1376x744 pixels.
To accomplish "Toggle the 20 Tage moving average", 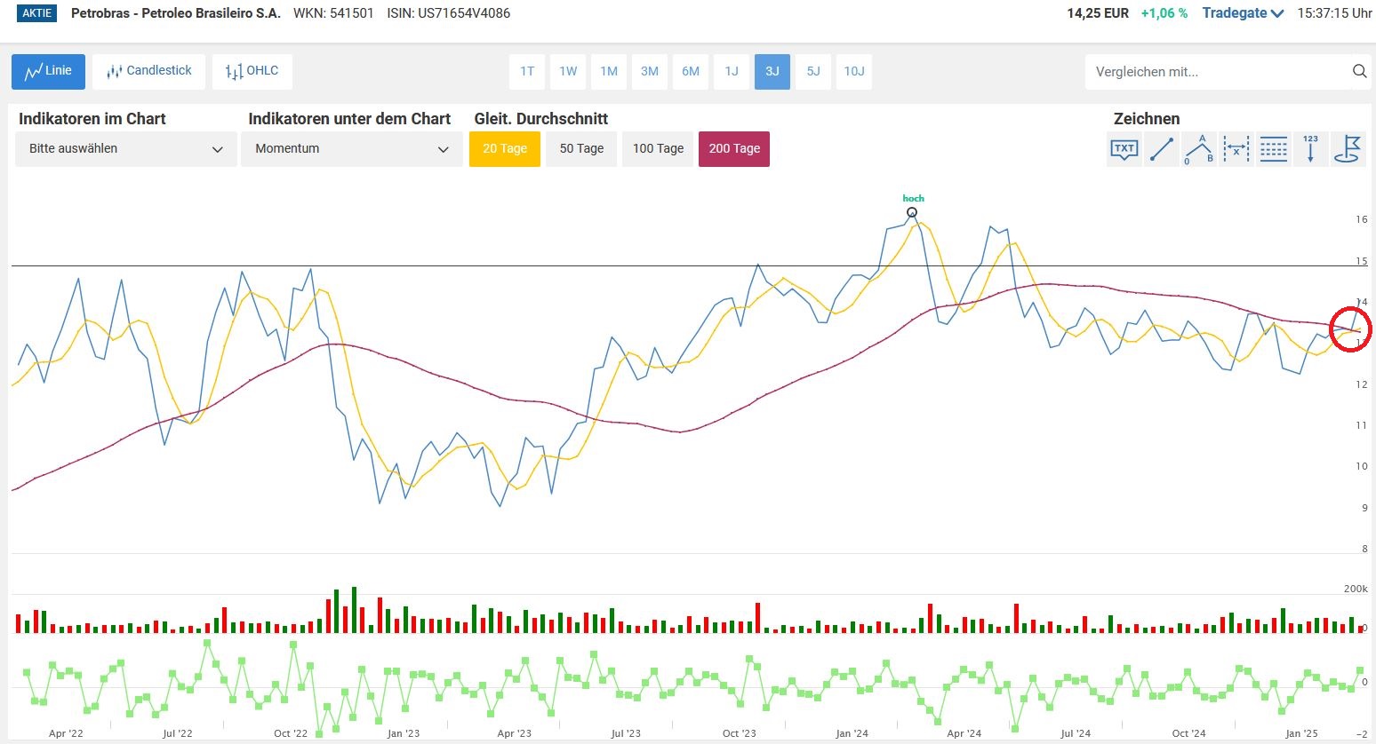I will 505,149.
